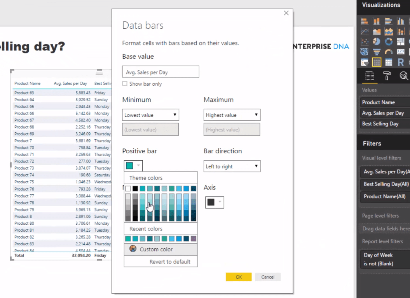Sort by Product Name column header

pyautogui.click(x=28, y=83)
